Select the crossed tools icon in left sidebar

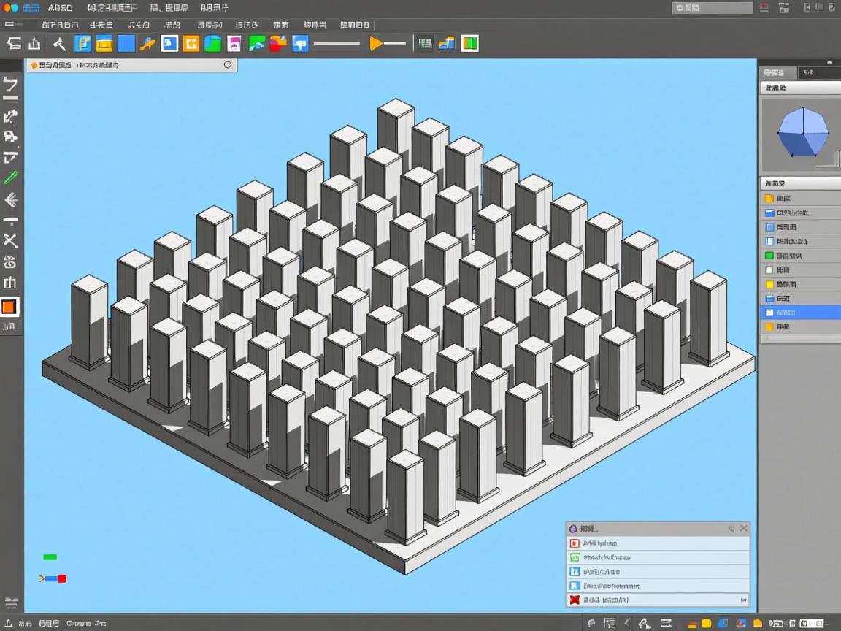10,240
